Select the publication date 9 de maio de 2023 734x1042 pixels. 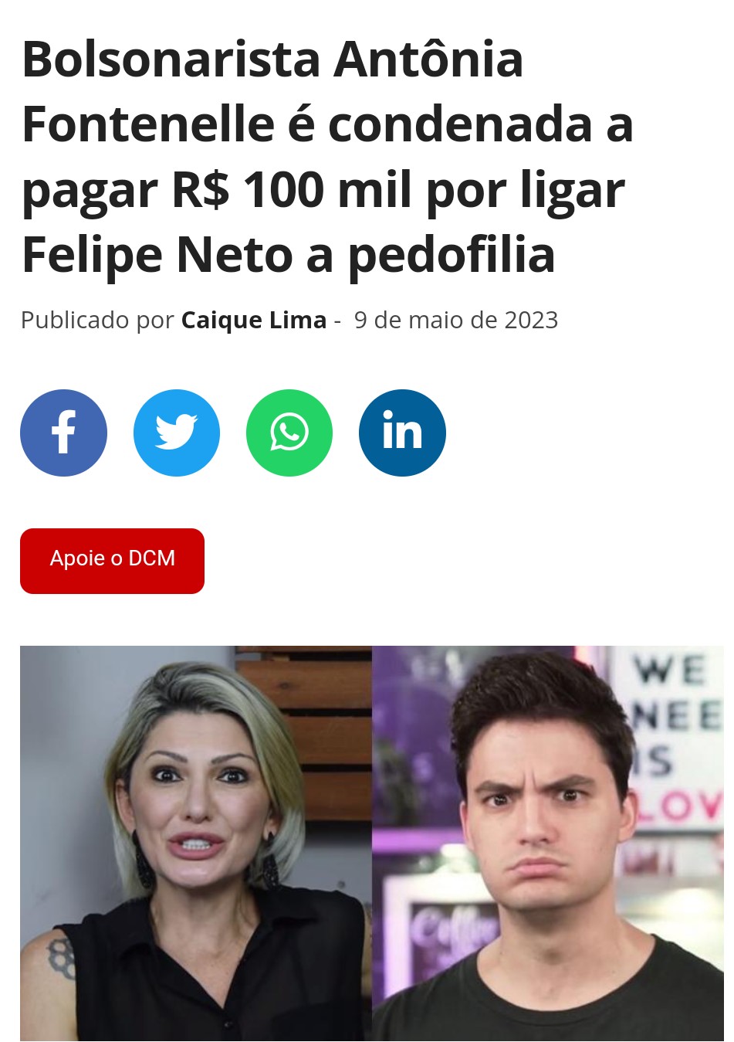tap(456, 320)
